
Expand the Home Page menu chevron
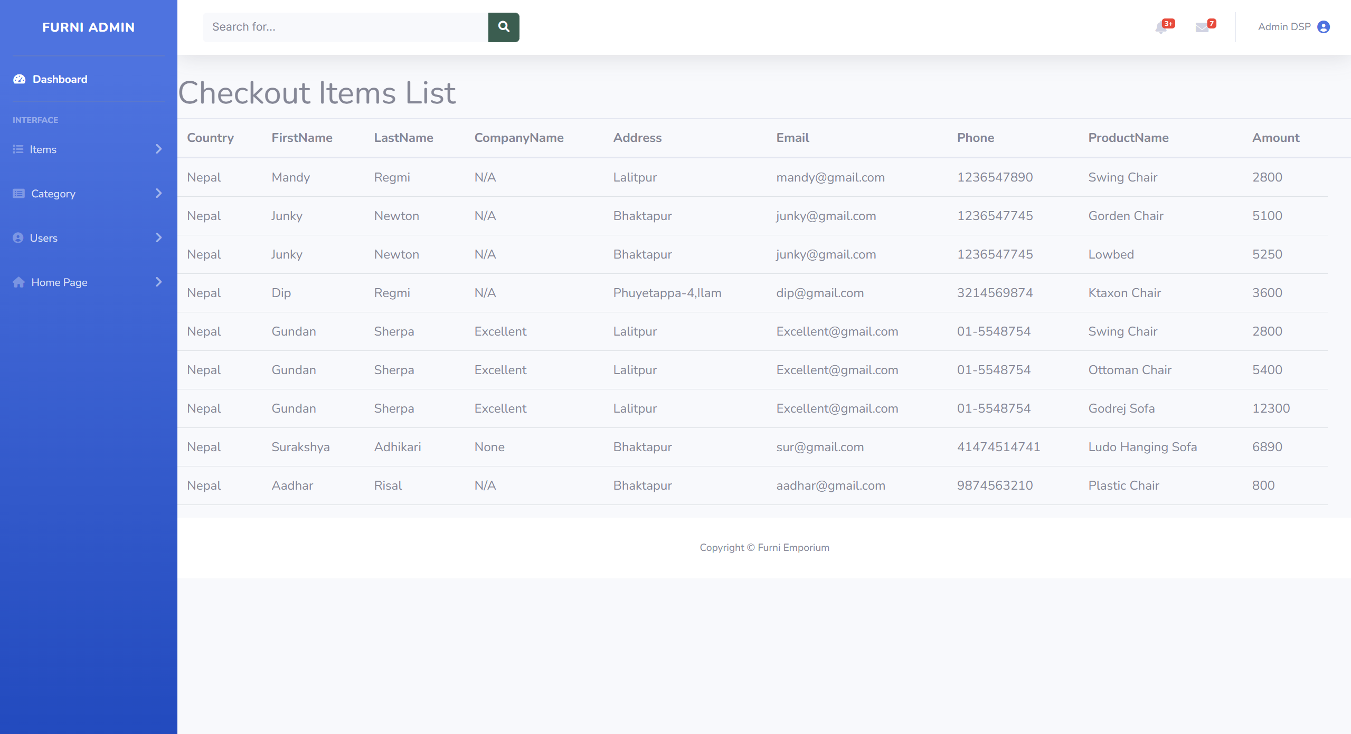(x=158, y=282)
